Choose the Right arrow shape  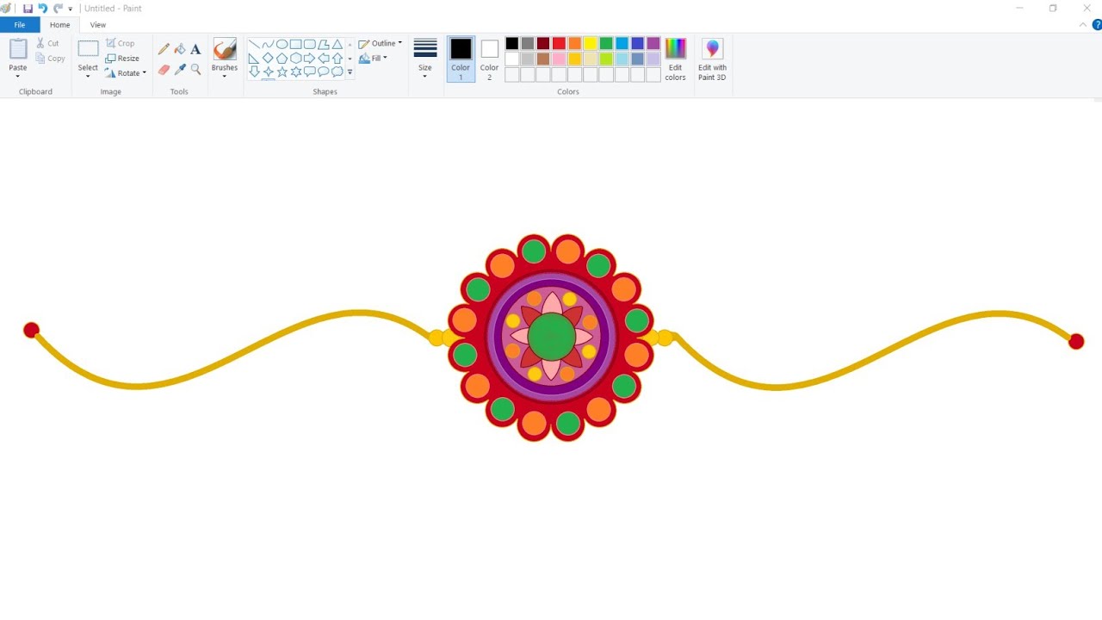pos(309,58)
